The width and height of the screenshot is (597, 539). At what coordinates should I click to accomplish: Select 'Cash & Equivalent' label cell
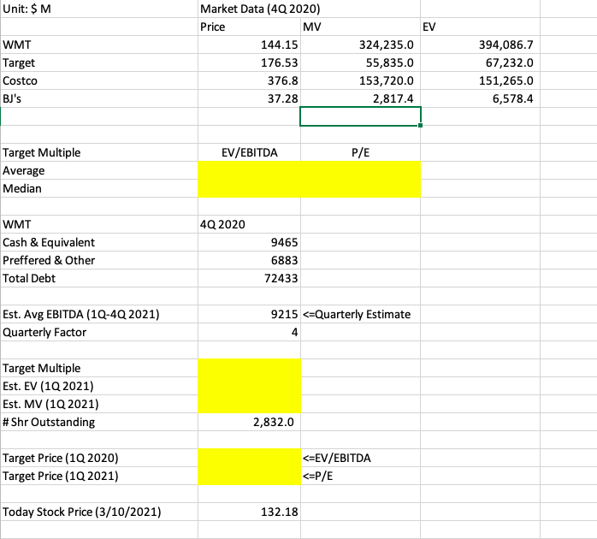[99, 242]
